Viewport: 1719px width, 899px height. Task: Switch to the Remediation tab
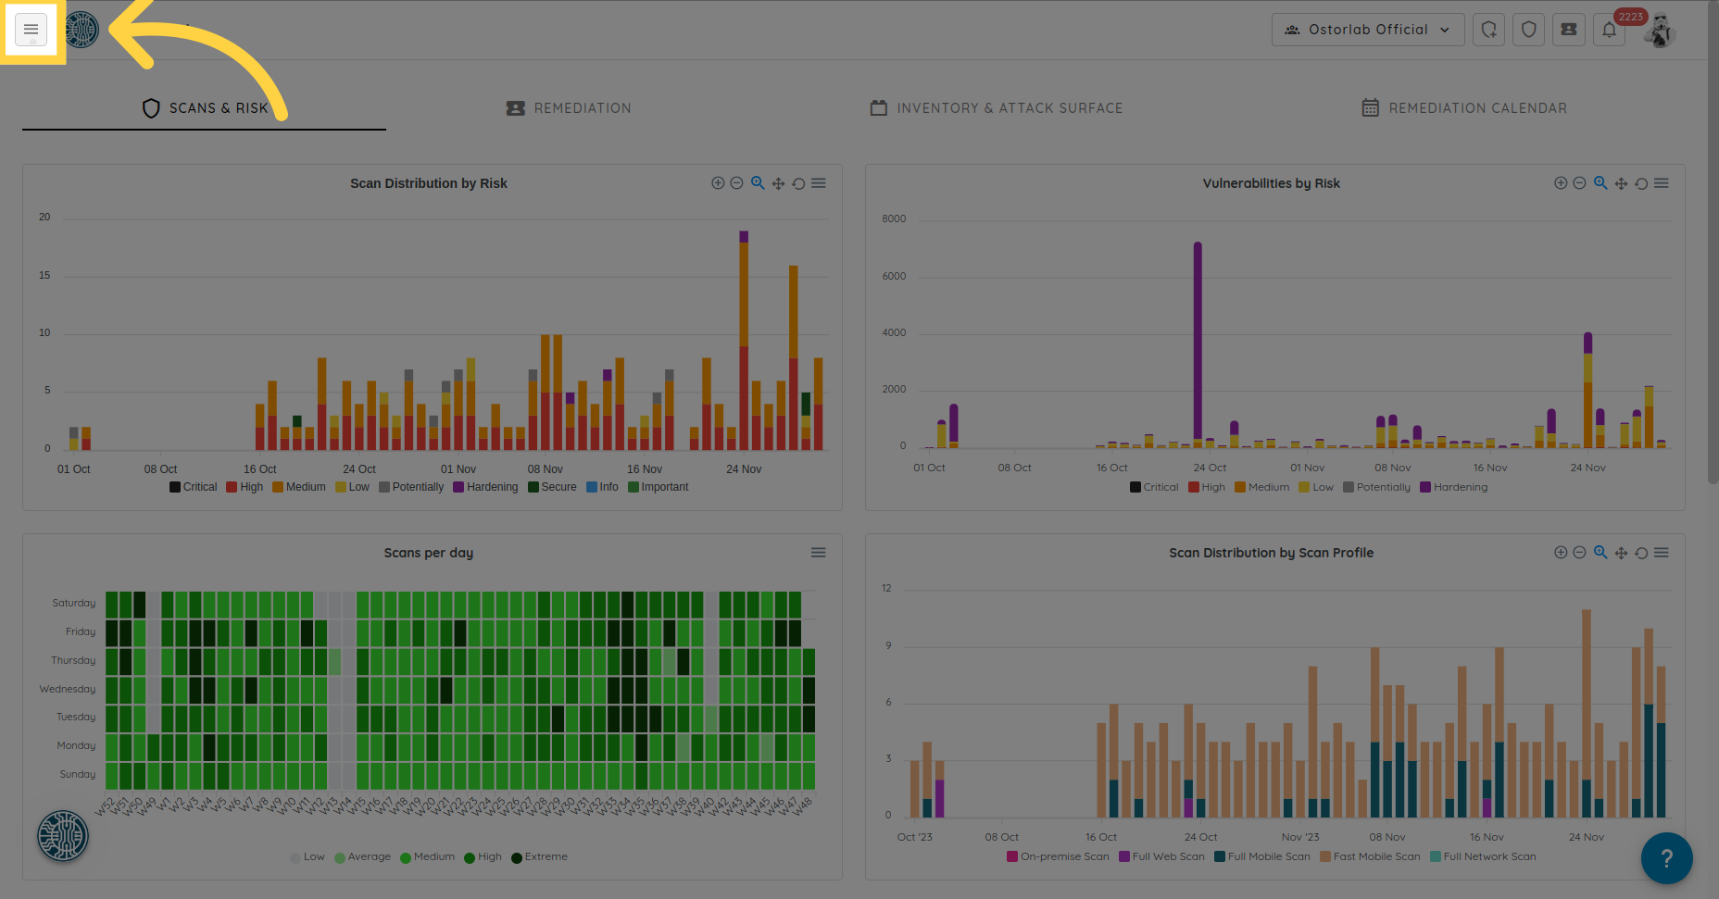569,108
